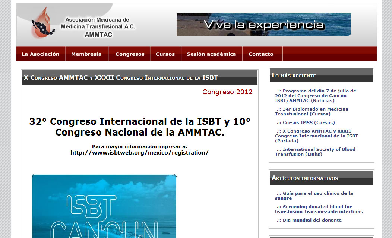Open the Membresía menu item

pos(86,54)
